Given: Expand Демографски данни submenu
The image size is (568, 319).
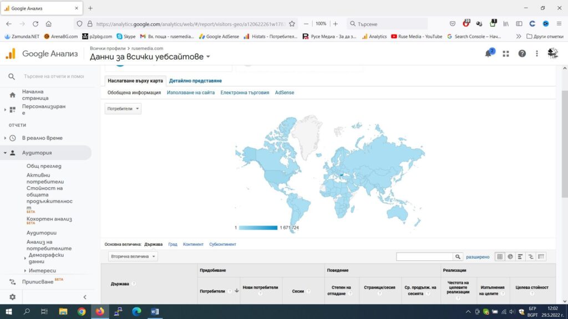Looking at the screenshot, I should point(25,258).
